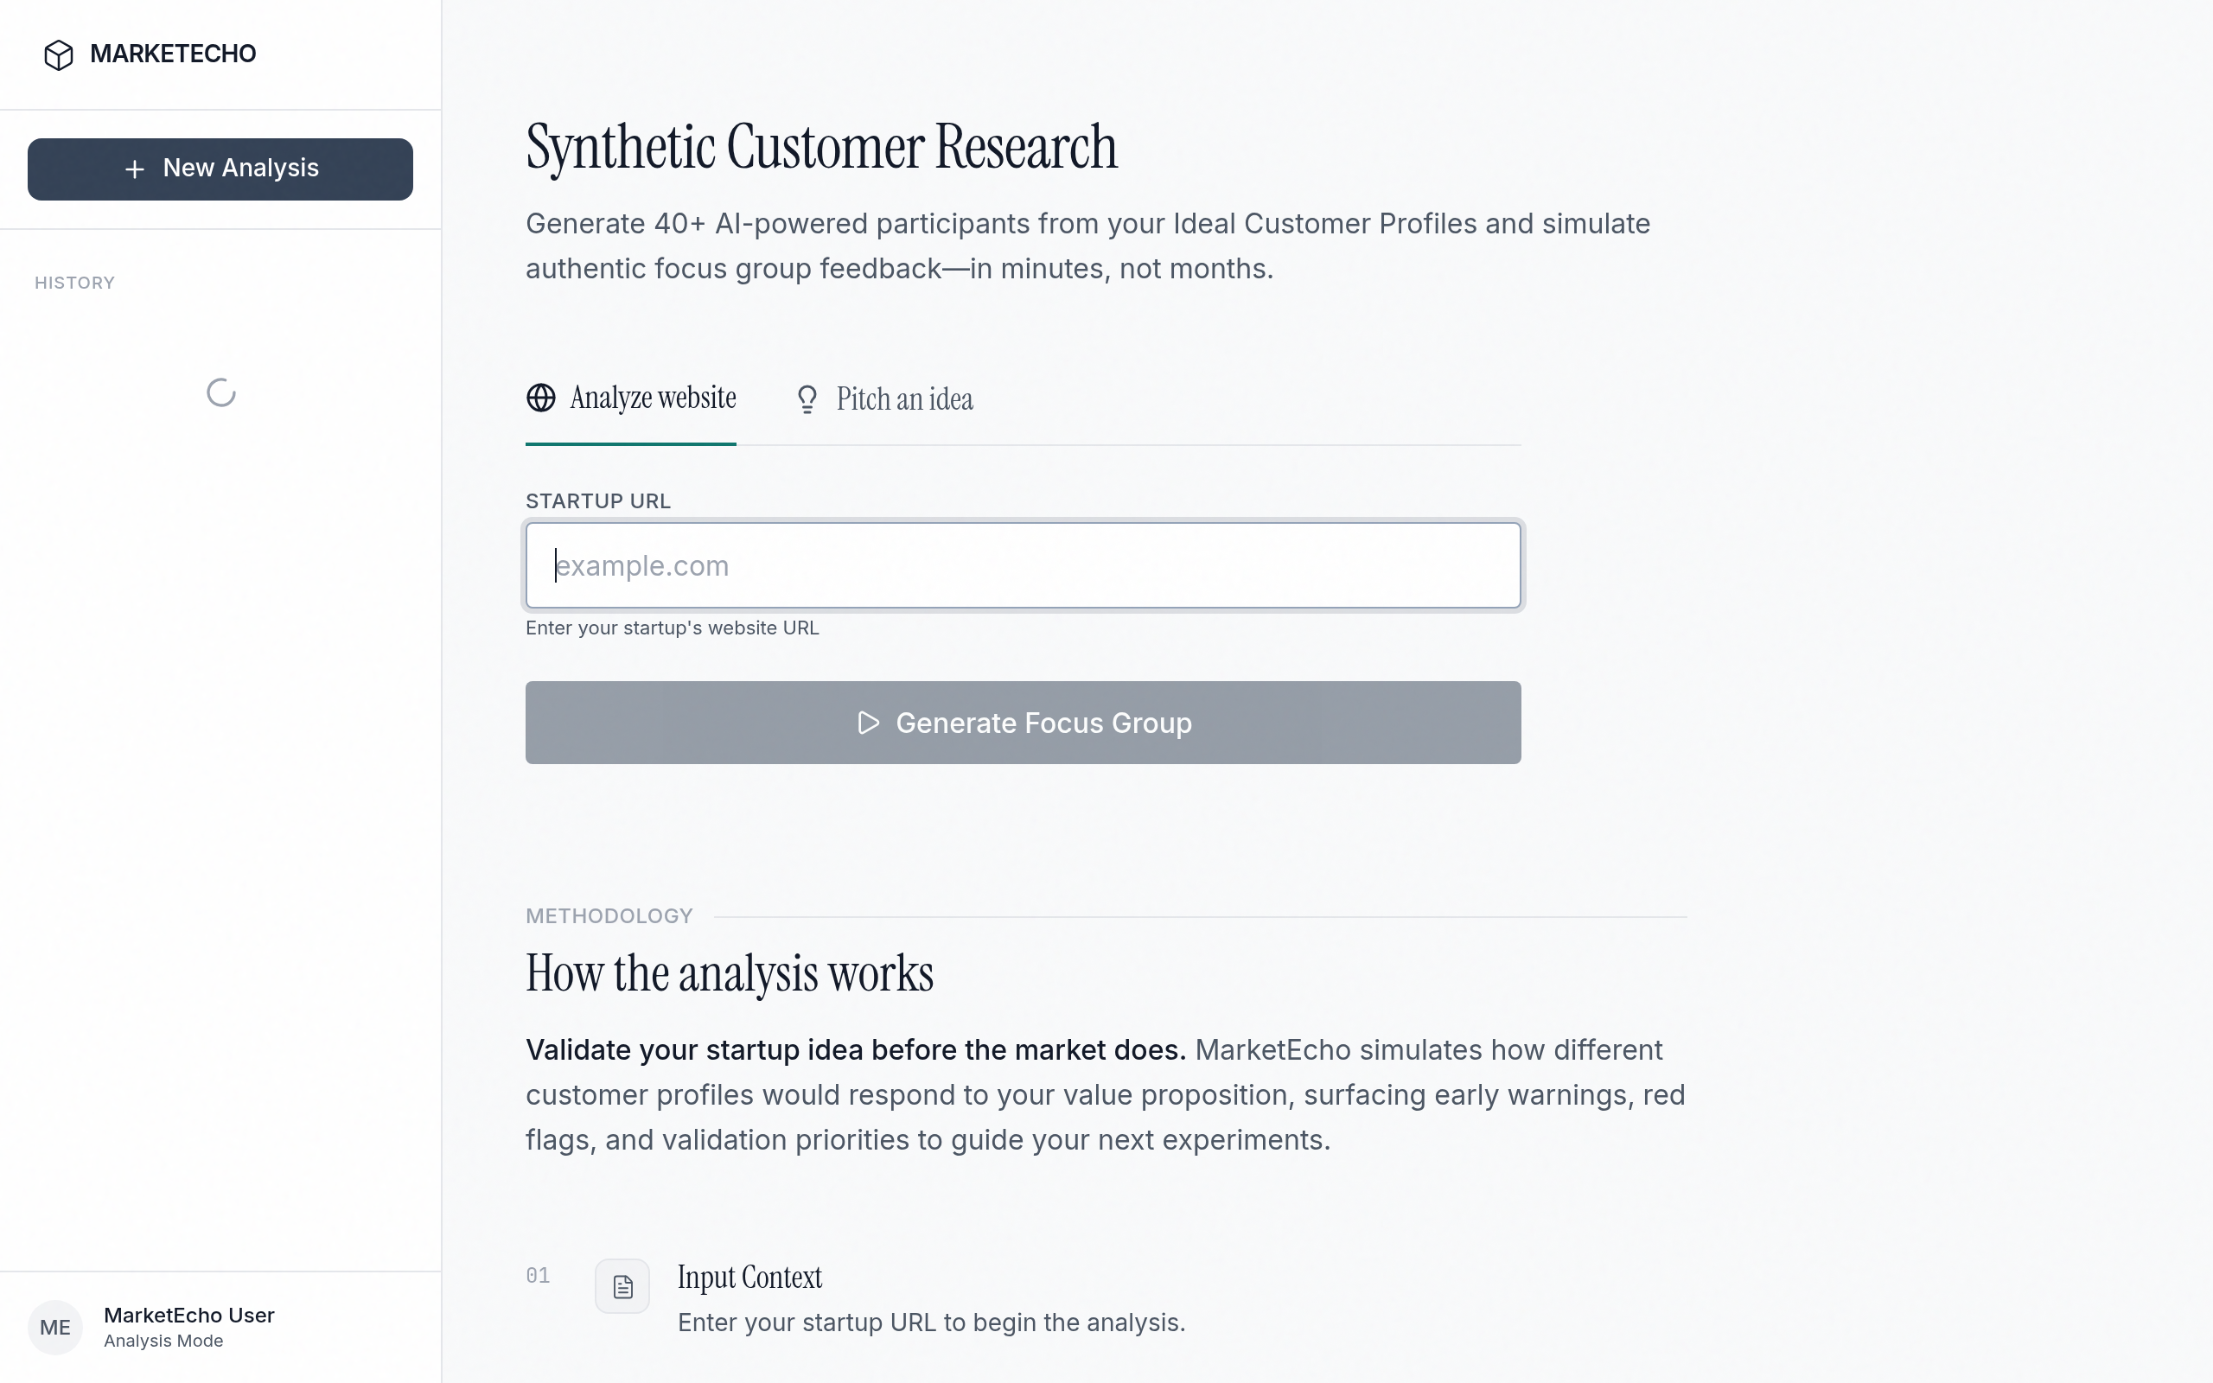
Task: Click the Input Context step title
Action: [749, 1277]
